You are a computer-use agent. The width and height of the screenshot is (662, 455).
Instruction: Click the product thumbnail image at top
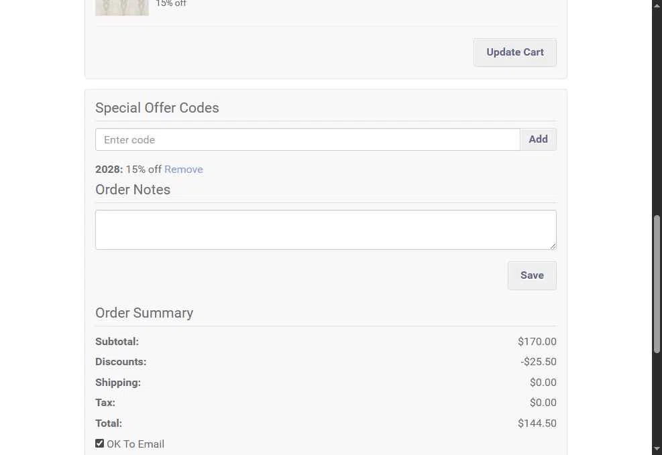[122, 7]
